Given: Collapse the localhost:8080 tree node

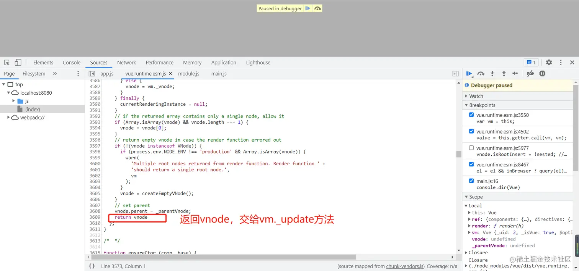Looking at the screenshot, I should (x=8, y=93).
